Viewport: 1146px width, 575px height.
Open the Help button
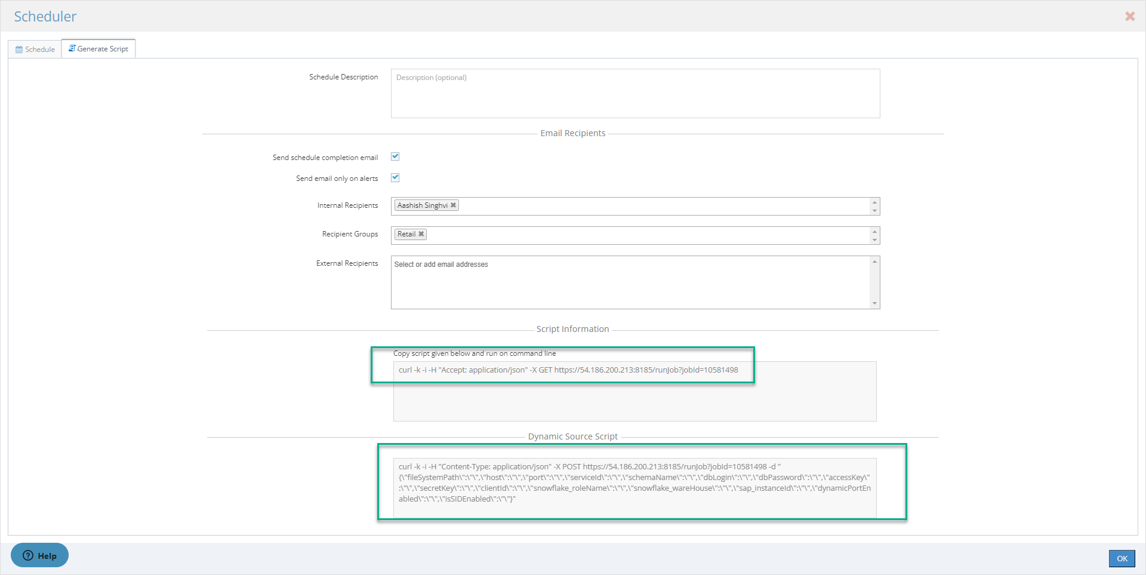pyautogui.click(x=39, y=555)
